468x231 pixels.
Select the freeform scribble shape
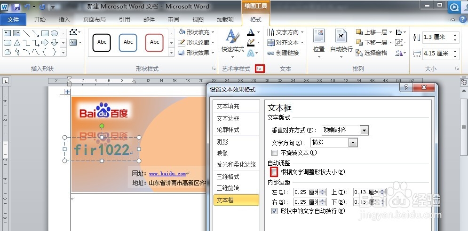(x=17, y=52)
